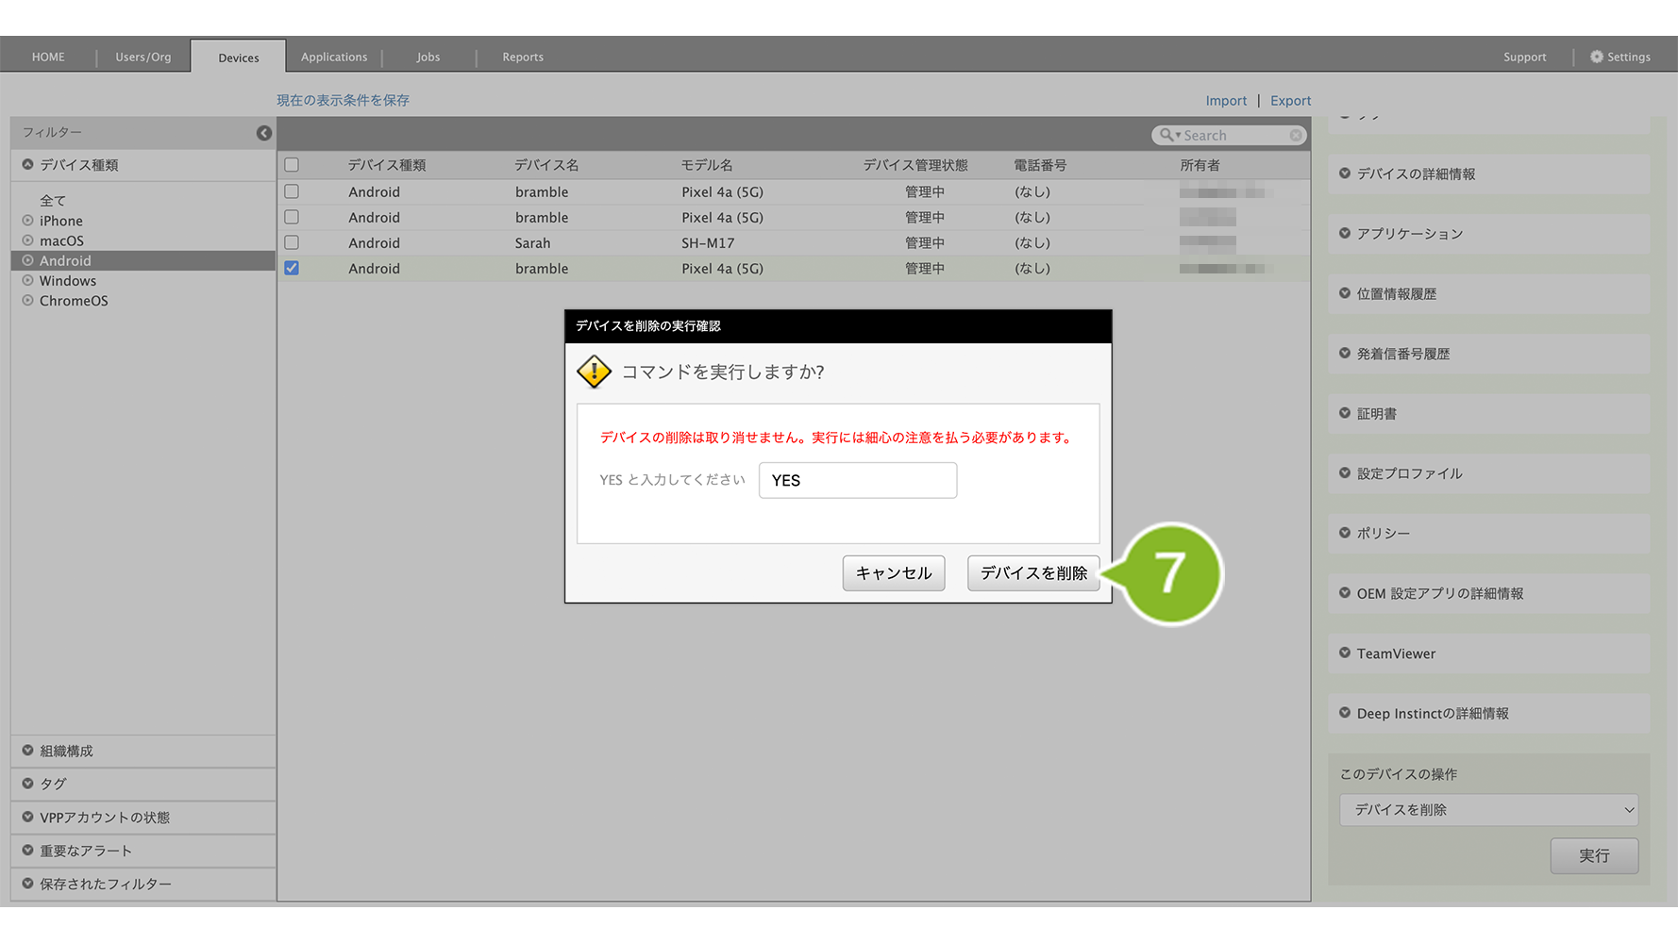The height and width of the screenshot is (943, 1678).
Task: Click the Settings gear icon
Action: pyautogui.click(x=1596, y=57)
